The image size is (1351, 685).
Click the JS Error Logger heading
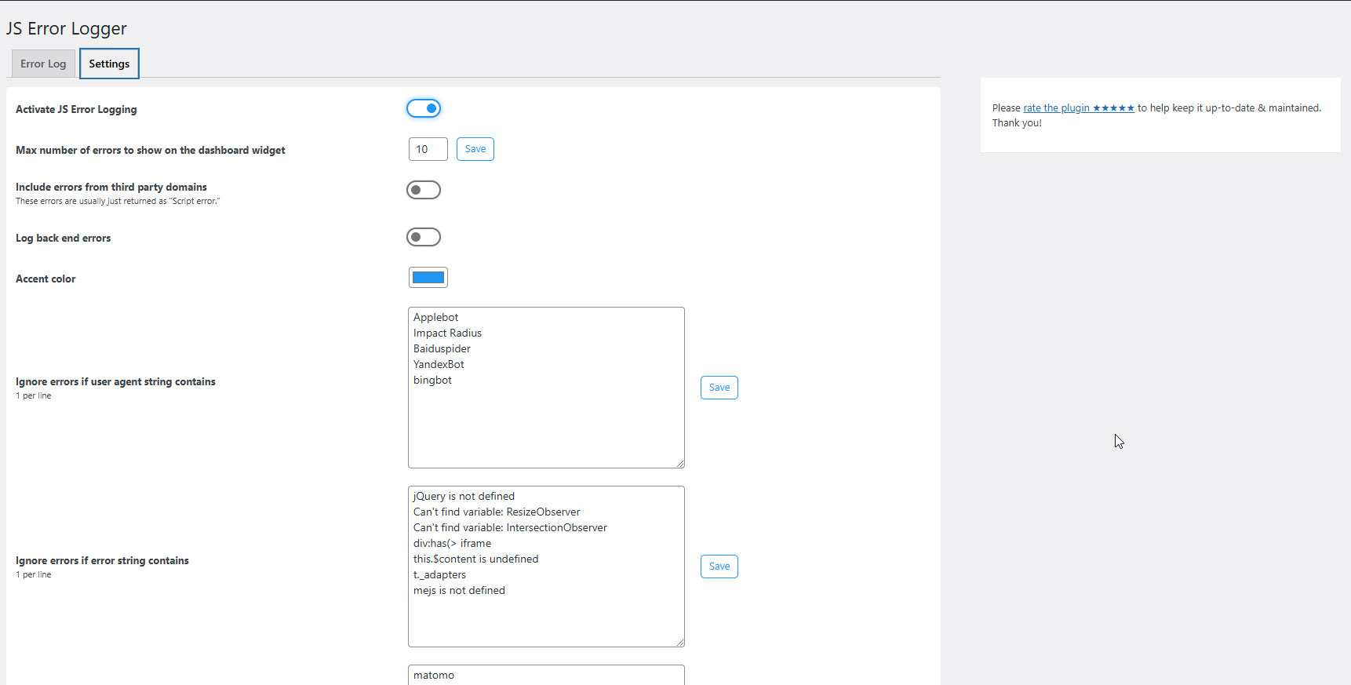67,29
